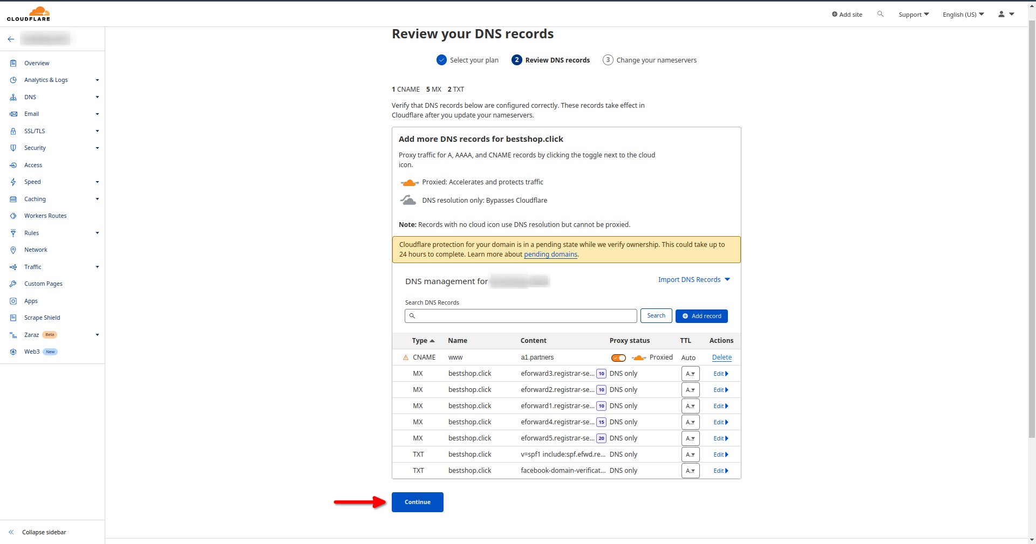Expand the Email sidebar section
The height and width of the screenshot is (544, 1036).
click(97, 114)
